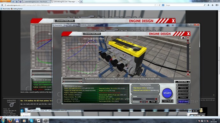Go to Firefox home page icon
Image resolution: width=220 pixels, height=123 pixels.
pyautogui.click(x=213, y=5)
